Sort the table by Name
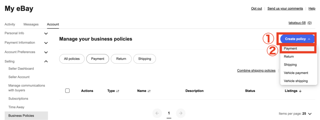The height and width of the screenshot is (120, 320). [144, 91]
